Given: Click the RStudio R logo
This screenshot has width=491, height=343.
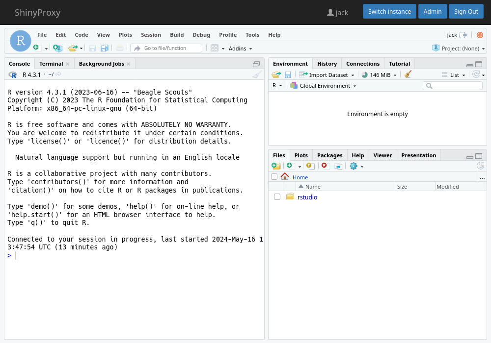Looking at the screenshot, I should (x=21, y=41).
